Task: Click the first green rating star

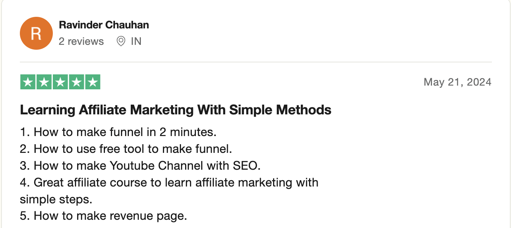Action: [x=27, y=82]
